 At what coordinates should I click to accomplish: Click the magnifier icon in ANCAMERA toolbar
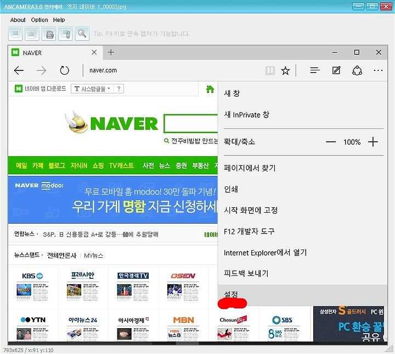click(x=82, y=34)
